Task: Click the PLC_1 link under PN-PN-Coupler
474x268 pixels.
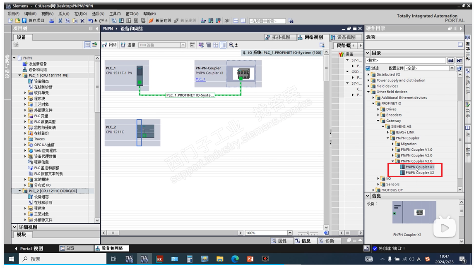Action: pos(200,79)
